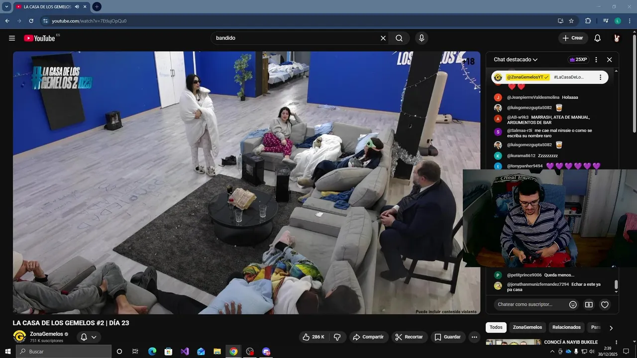Click the Windows Buscar search box
637x358 pixels.
click(64, 352)
